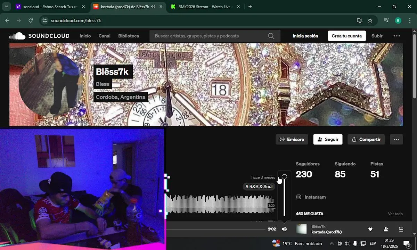The height and width of the screenshot is (250, 417).
Task: Go to Inicio in SoundCloud nav
Action: pyautogui.click(x=85, y=36)
